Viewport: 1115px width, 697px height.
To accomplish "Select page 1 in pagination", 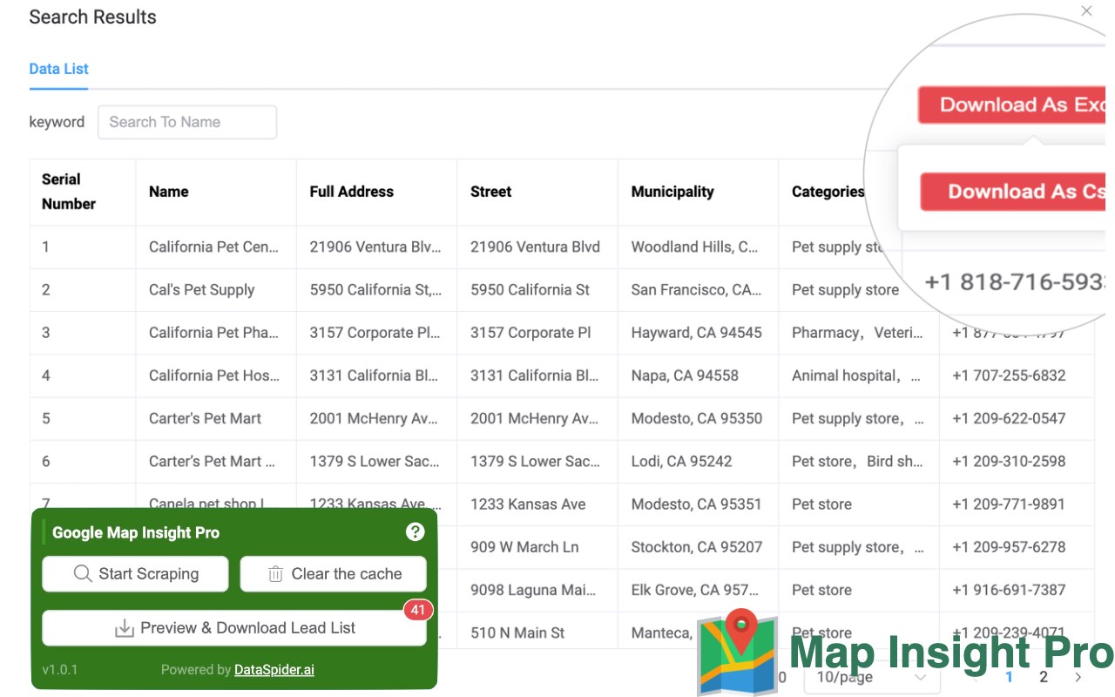I will pos(1010,677).
